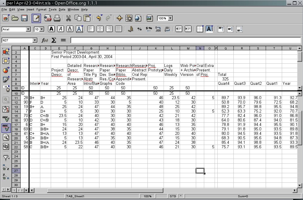Toggle AutoFilter funnel icon
The height and width of the screenshot is (200, 303).
point(6,158)
